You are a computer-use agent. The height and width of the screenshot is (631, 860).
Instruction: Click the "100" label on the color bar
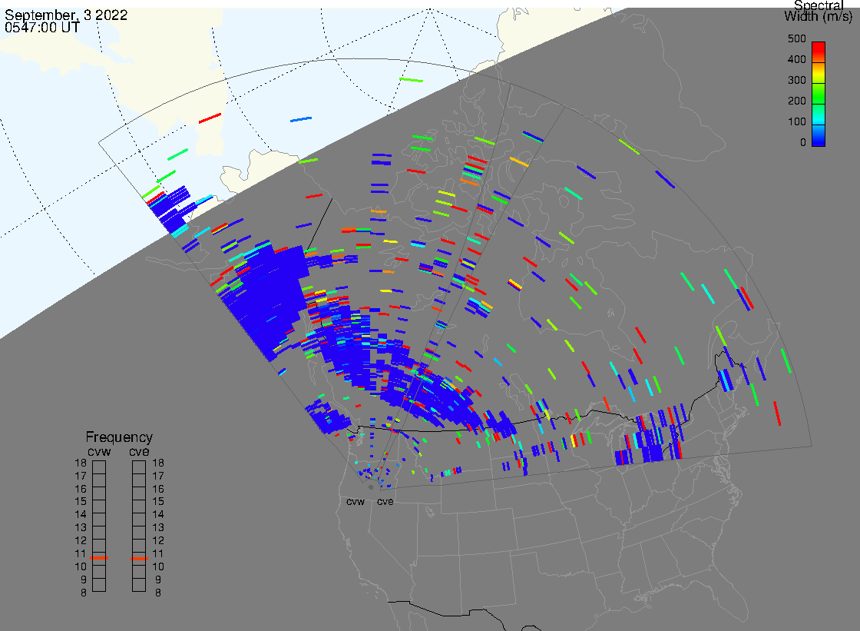[x=796, y=122]
